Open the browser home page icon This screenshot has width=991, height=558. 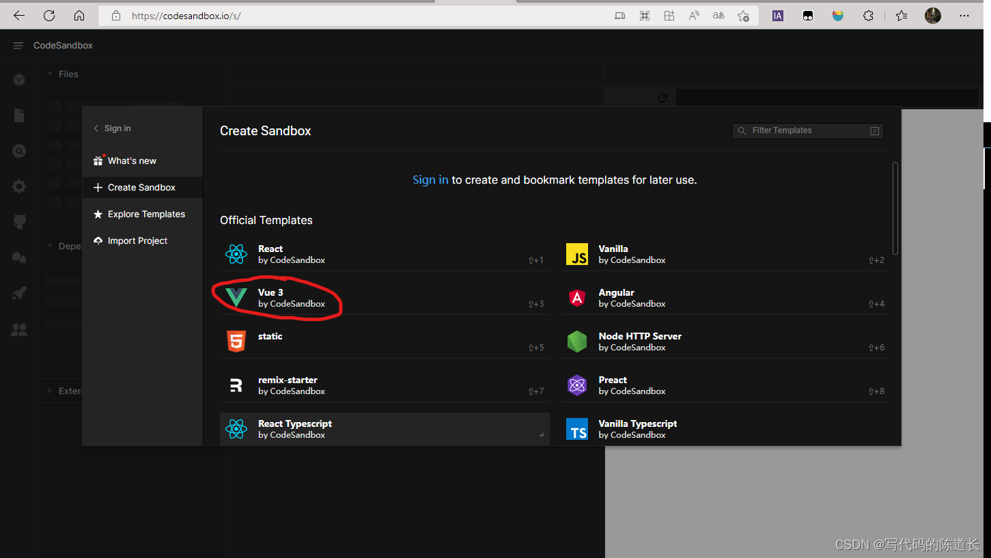click(79, 15)
